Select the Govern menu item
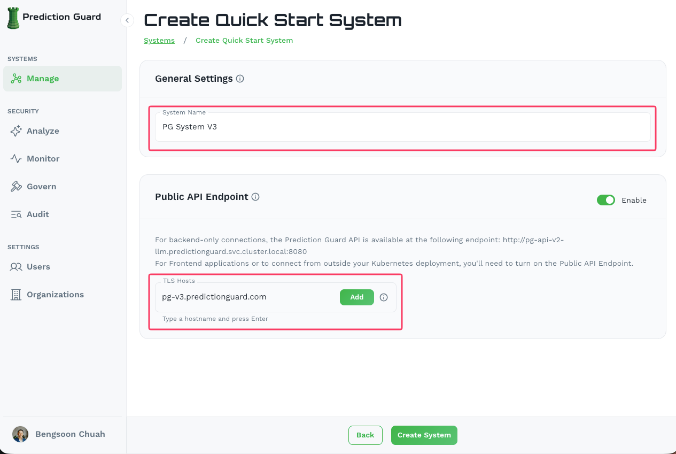This screenshot has height=454, width=676. pyautogui.click(x=42, y=186)
